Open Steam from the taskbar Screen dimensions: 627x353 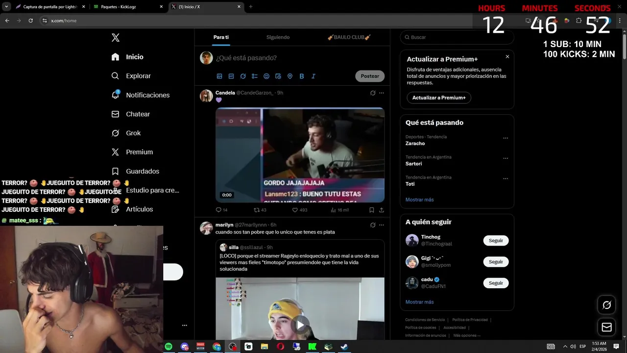[x=344, y=347]
